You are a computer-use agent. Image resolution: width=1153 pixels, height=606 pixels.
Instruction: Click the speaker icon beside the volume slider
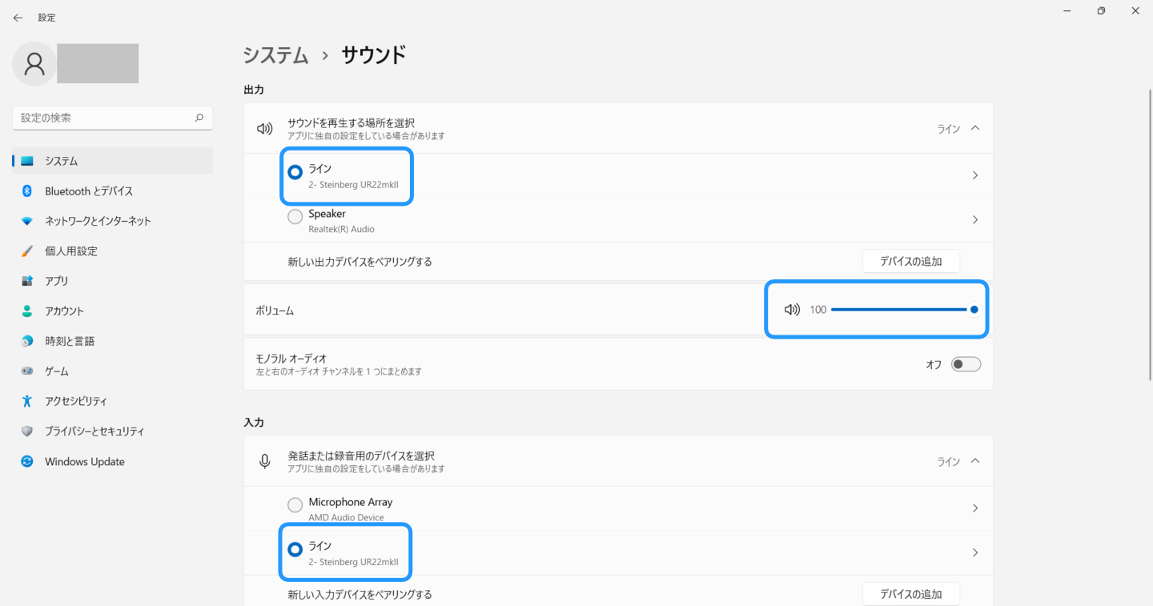[791, 309]
